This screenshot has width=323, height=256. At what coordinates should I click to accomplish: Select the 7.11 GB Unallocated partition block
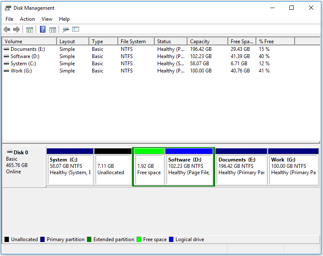pyautogui.click(x=113, y=169)
